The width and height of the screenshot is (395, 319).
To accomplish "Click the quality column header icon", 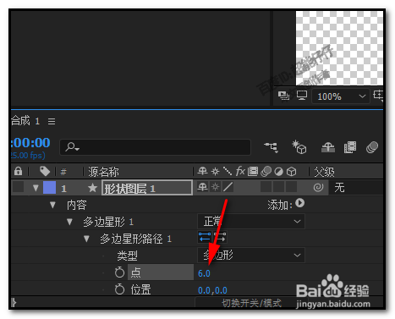I will (228, 171).
